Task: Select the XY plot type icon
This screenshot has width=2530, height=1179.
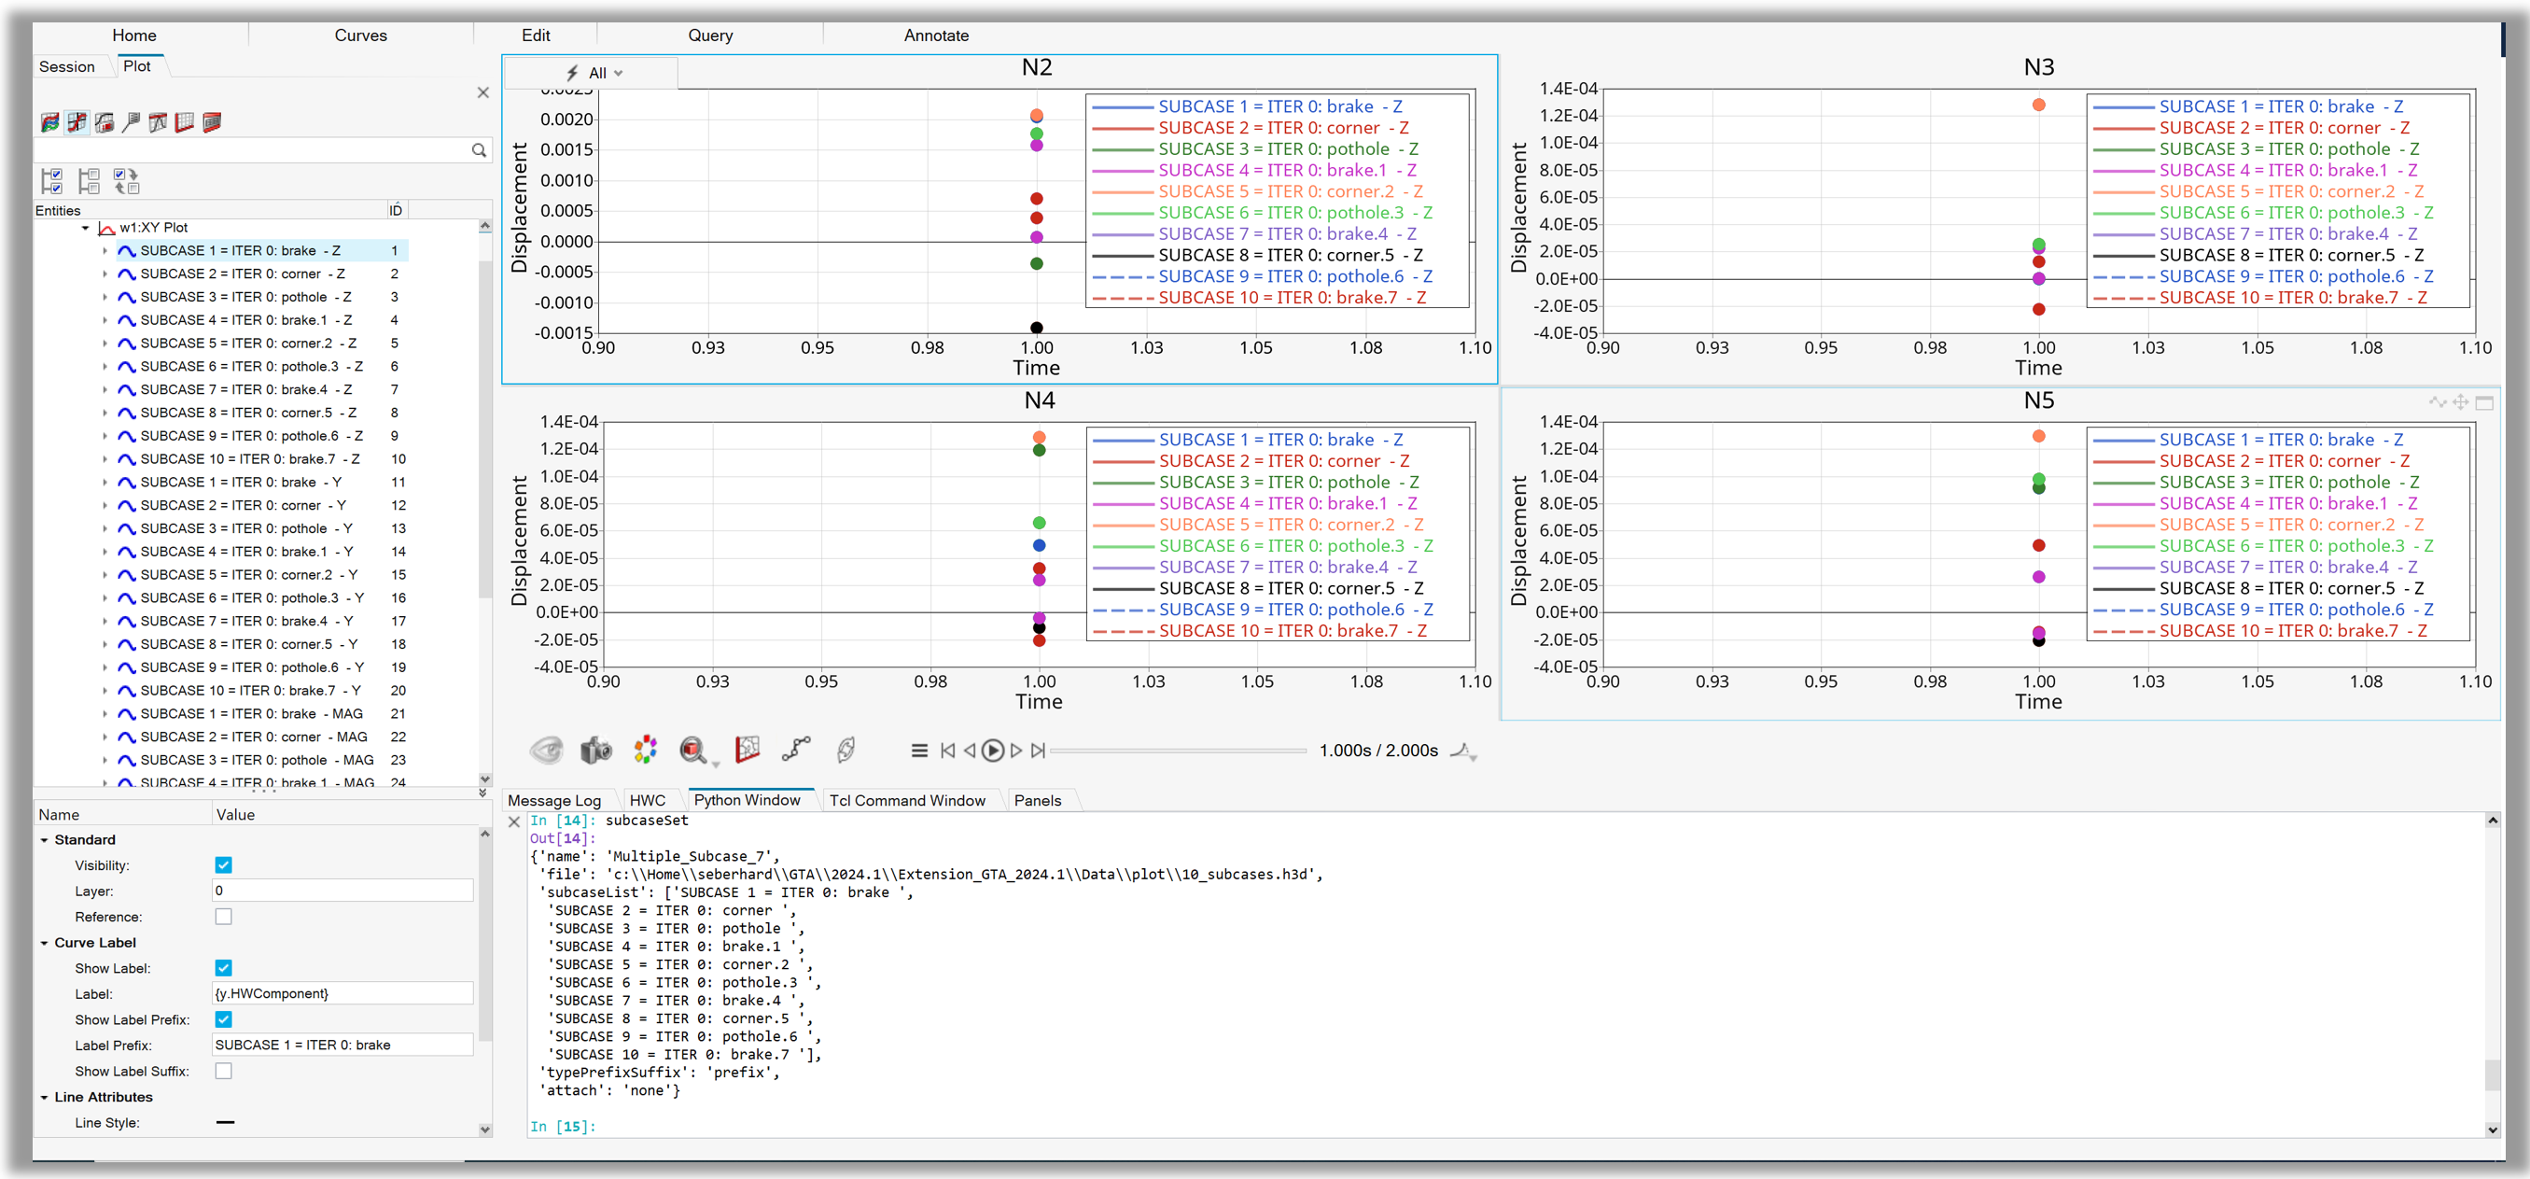Action: (77, 122)
